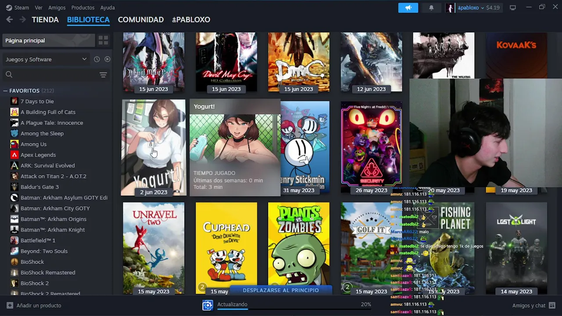Open the Unravel Two cover
This screenshot has width=562, height=316.
pos(154,248)
